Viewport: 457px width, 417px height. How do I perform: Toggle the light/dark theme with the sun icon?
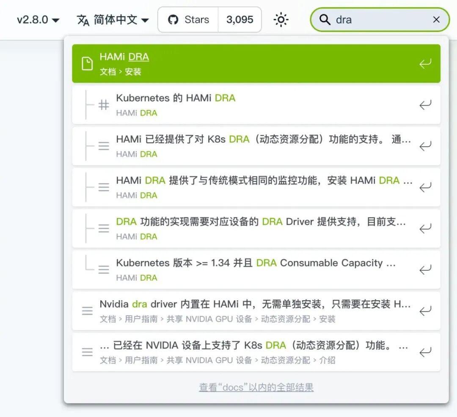[281, 19]
